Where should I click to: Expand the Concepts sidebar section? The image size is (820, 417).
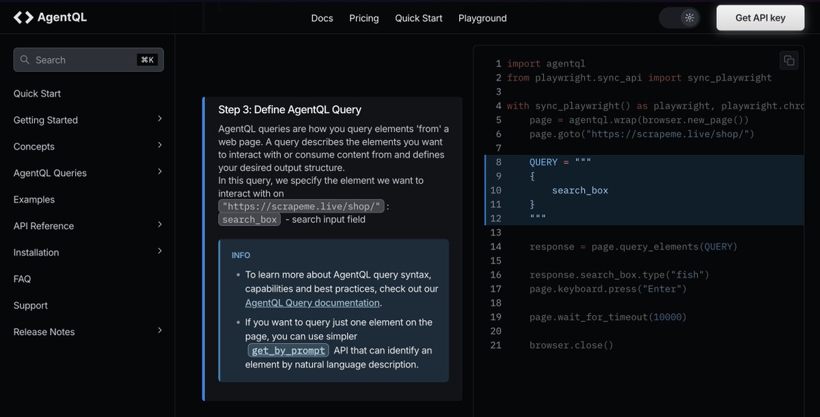160,145
